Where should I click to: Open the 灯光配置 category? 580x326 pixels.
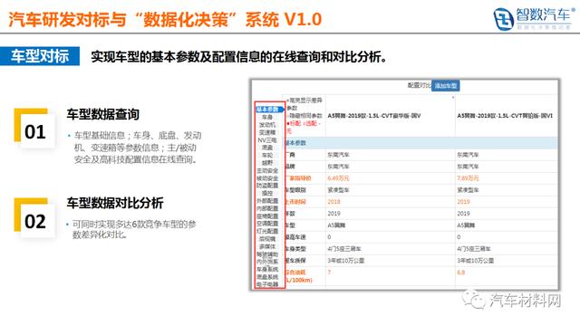pyautogui.click(x=267, y=231)
